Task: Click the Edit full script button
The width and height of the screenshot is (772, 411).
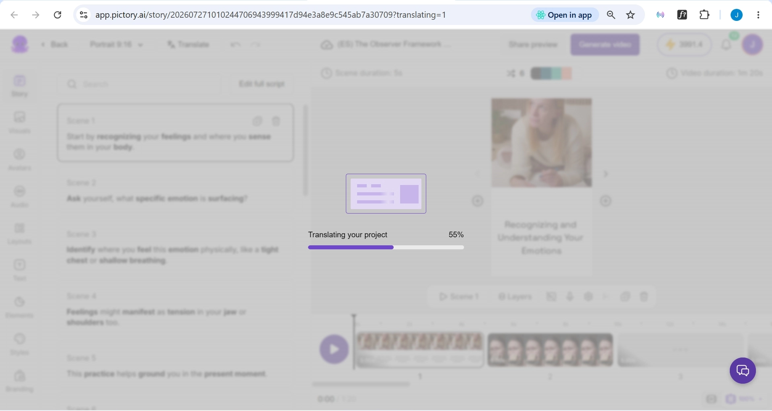Action: [x=262, y=84]
